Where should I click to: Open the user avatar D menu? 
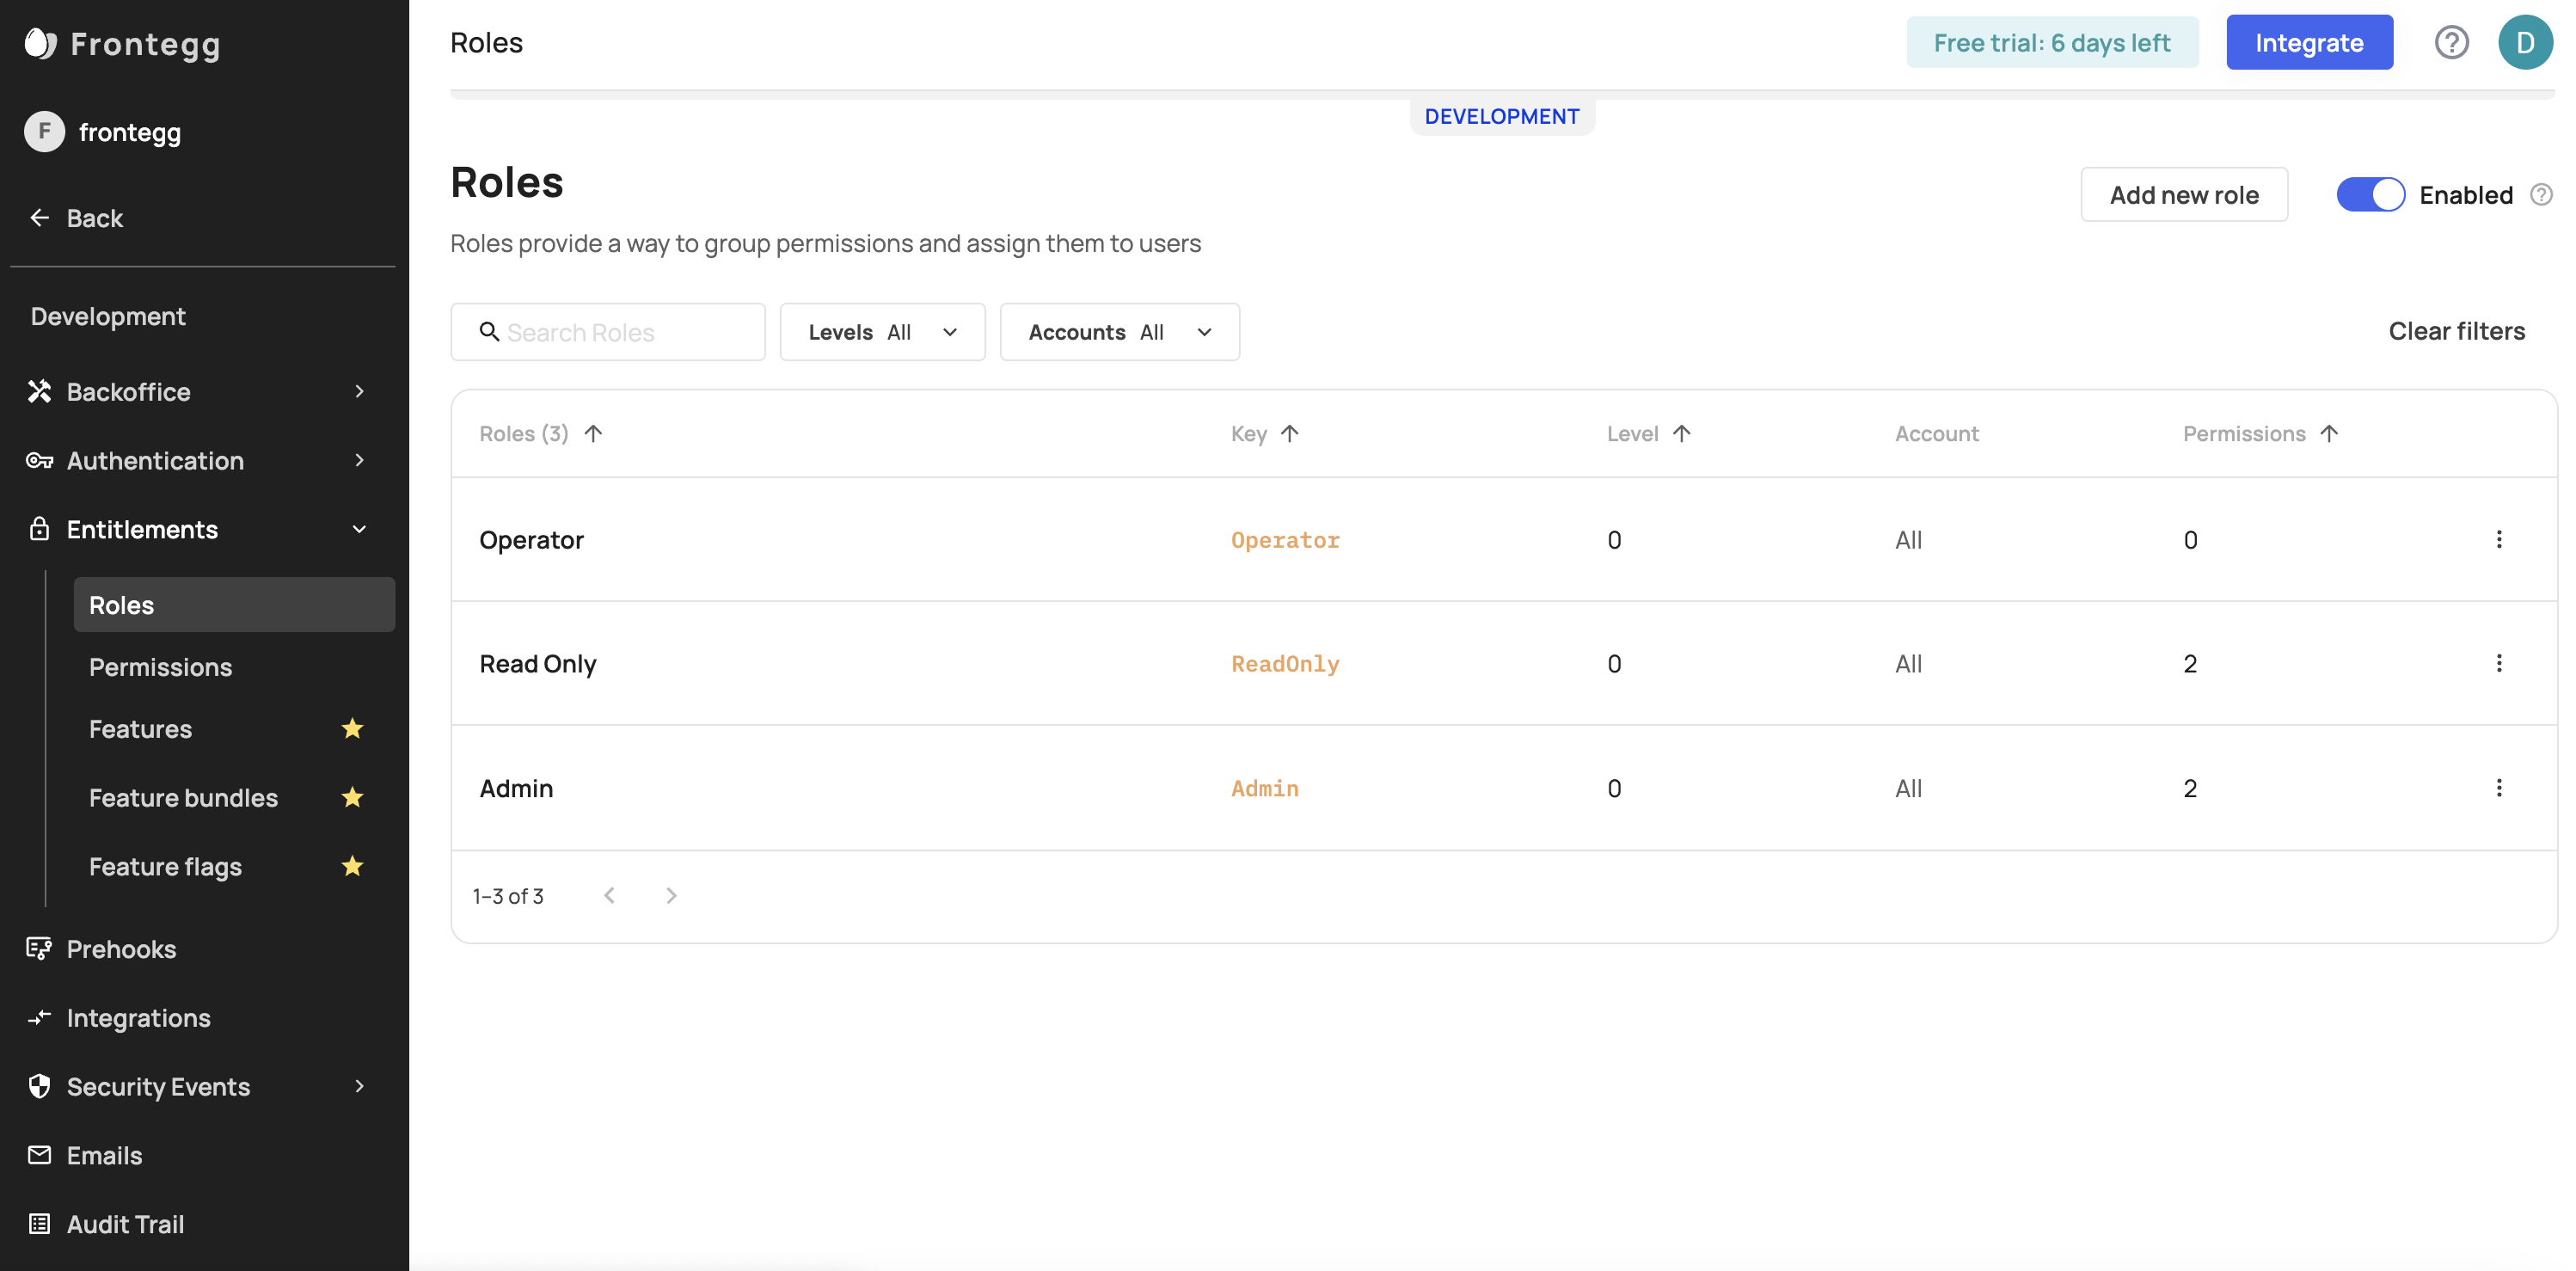[x=2524, y=42]
